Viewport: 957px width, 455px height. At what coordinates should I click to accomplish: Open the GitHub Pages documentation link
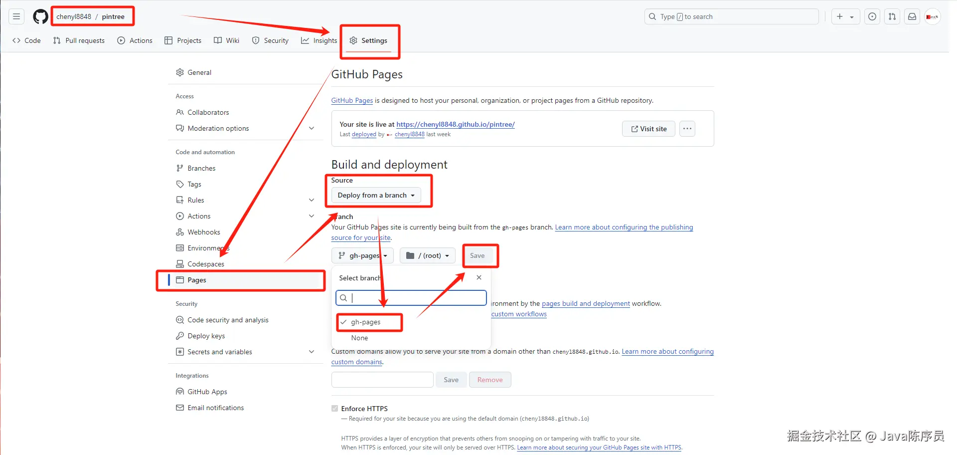352,100
